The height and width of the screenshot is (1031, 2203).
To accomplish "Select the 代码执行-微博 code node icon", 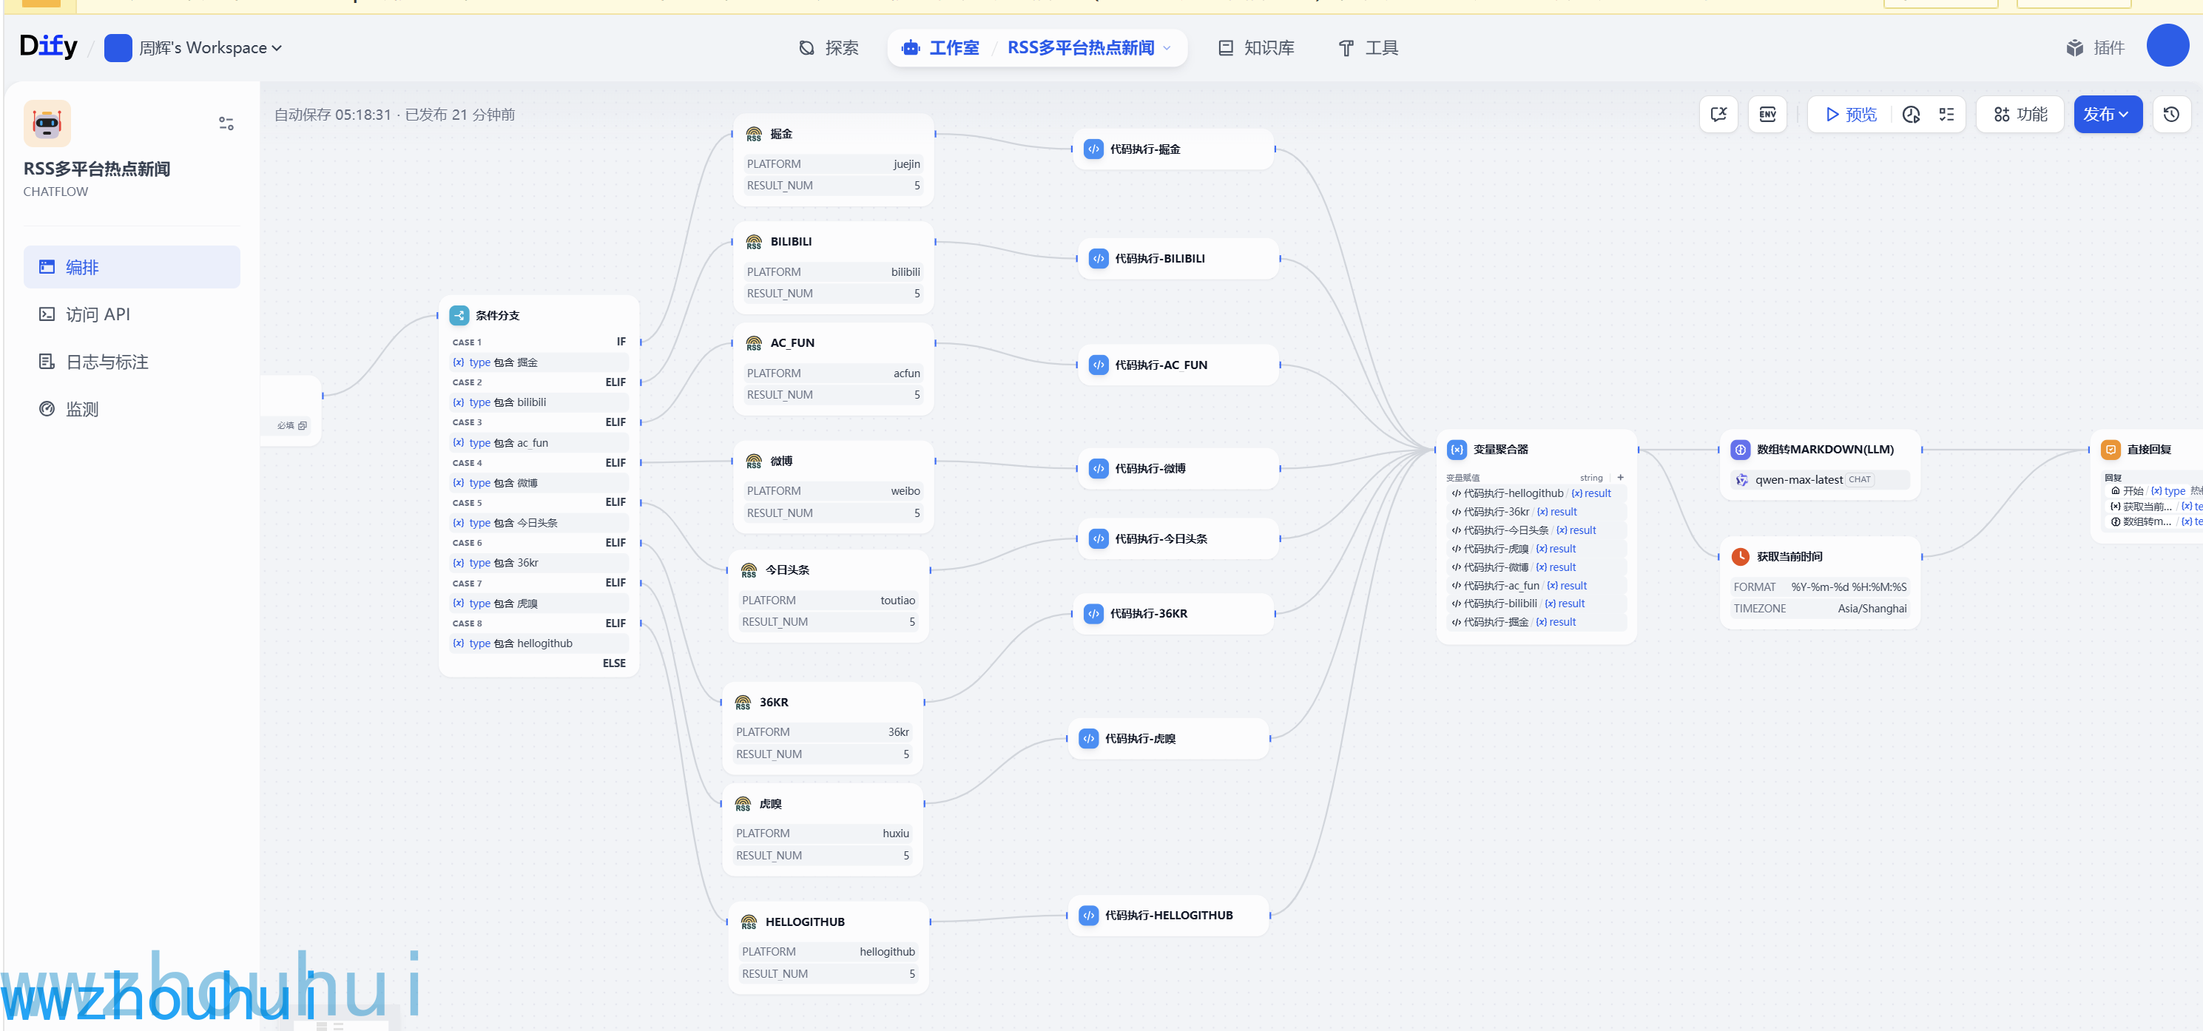I will pos(1098,470).
